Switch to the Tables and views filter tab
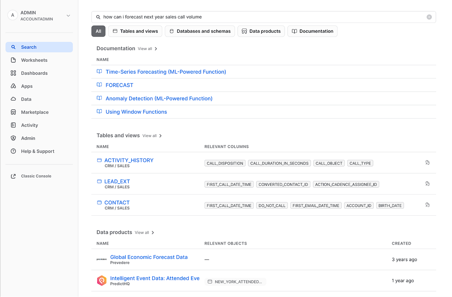The height and width of the screenshot is (297, 452). pos(135,31)
